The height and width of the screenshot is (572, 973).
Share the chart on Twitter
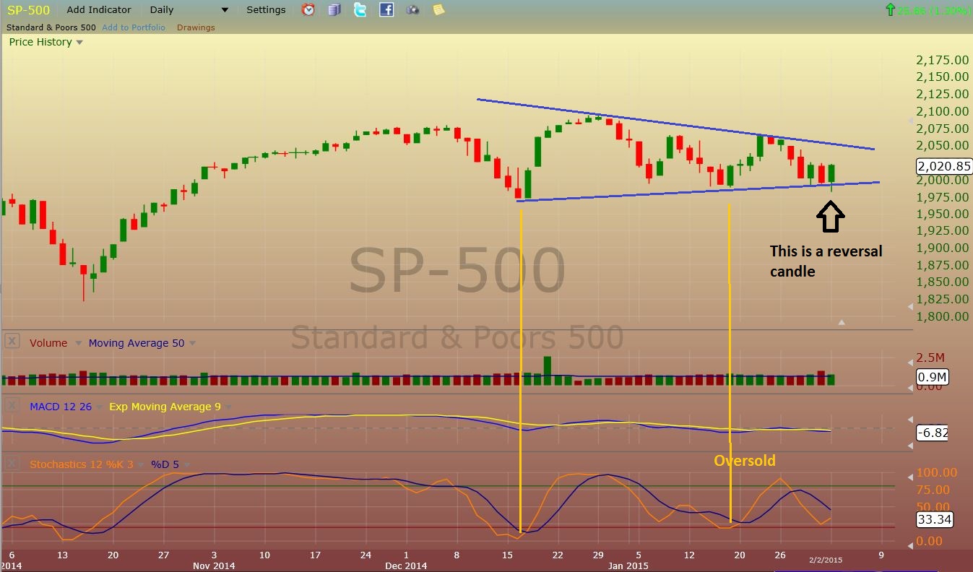coord(360,10)
